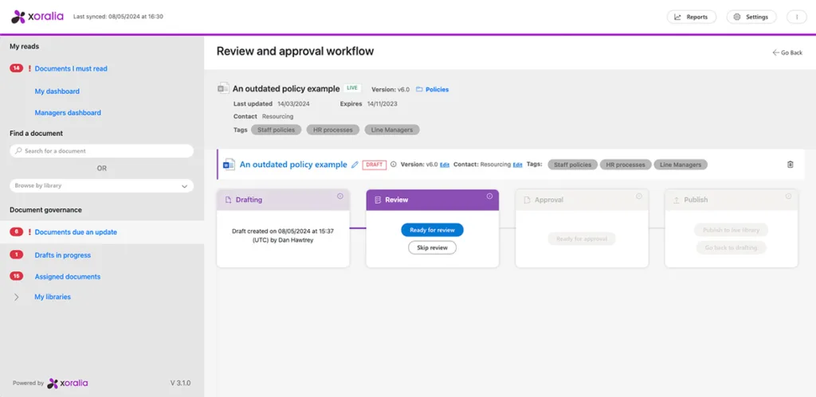Image resolution: width=816 pixels, height=397 pixels.
Task: Delete draft using the trash icon
Action: pyautogui.click(x=790, y=165)
